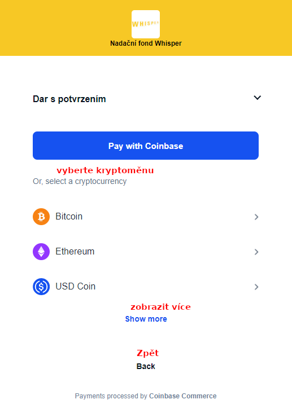Click the red Zpět annotation
292x417 pixels.
pyautogui.click(x=147, y=353)
